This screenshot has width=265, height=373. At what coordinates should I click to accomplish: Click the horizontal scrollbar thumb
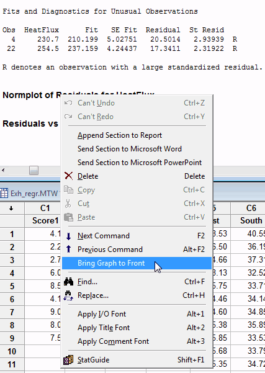[34, 170]
